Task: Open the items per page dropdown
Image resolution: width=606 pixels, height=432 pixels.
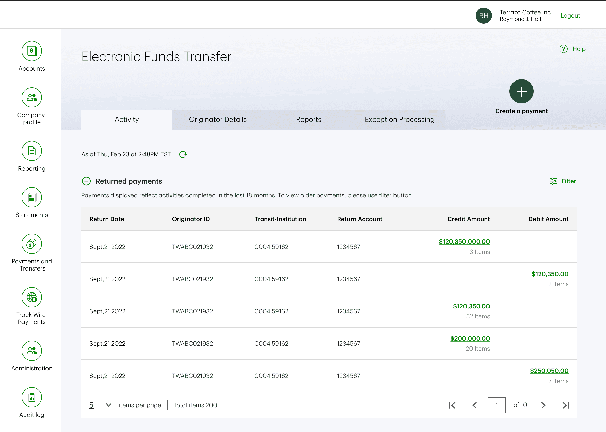Action: (x=101, y=405)
